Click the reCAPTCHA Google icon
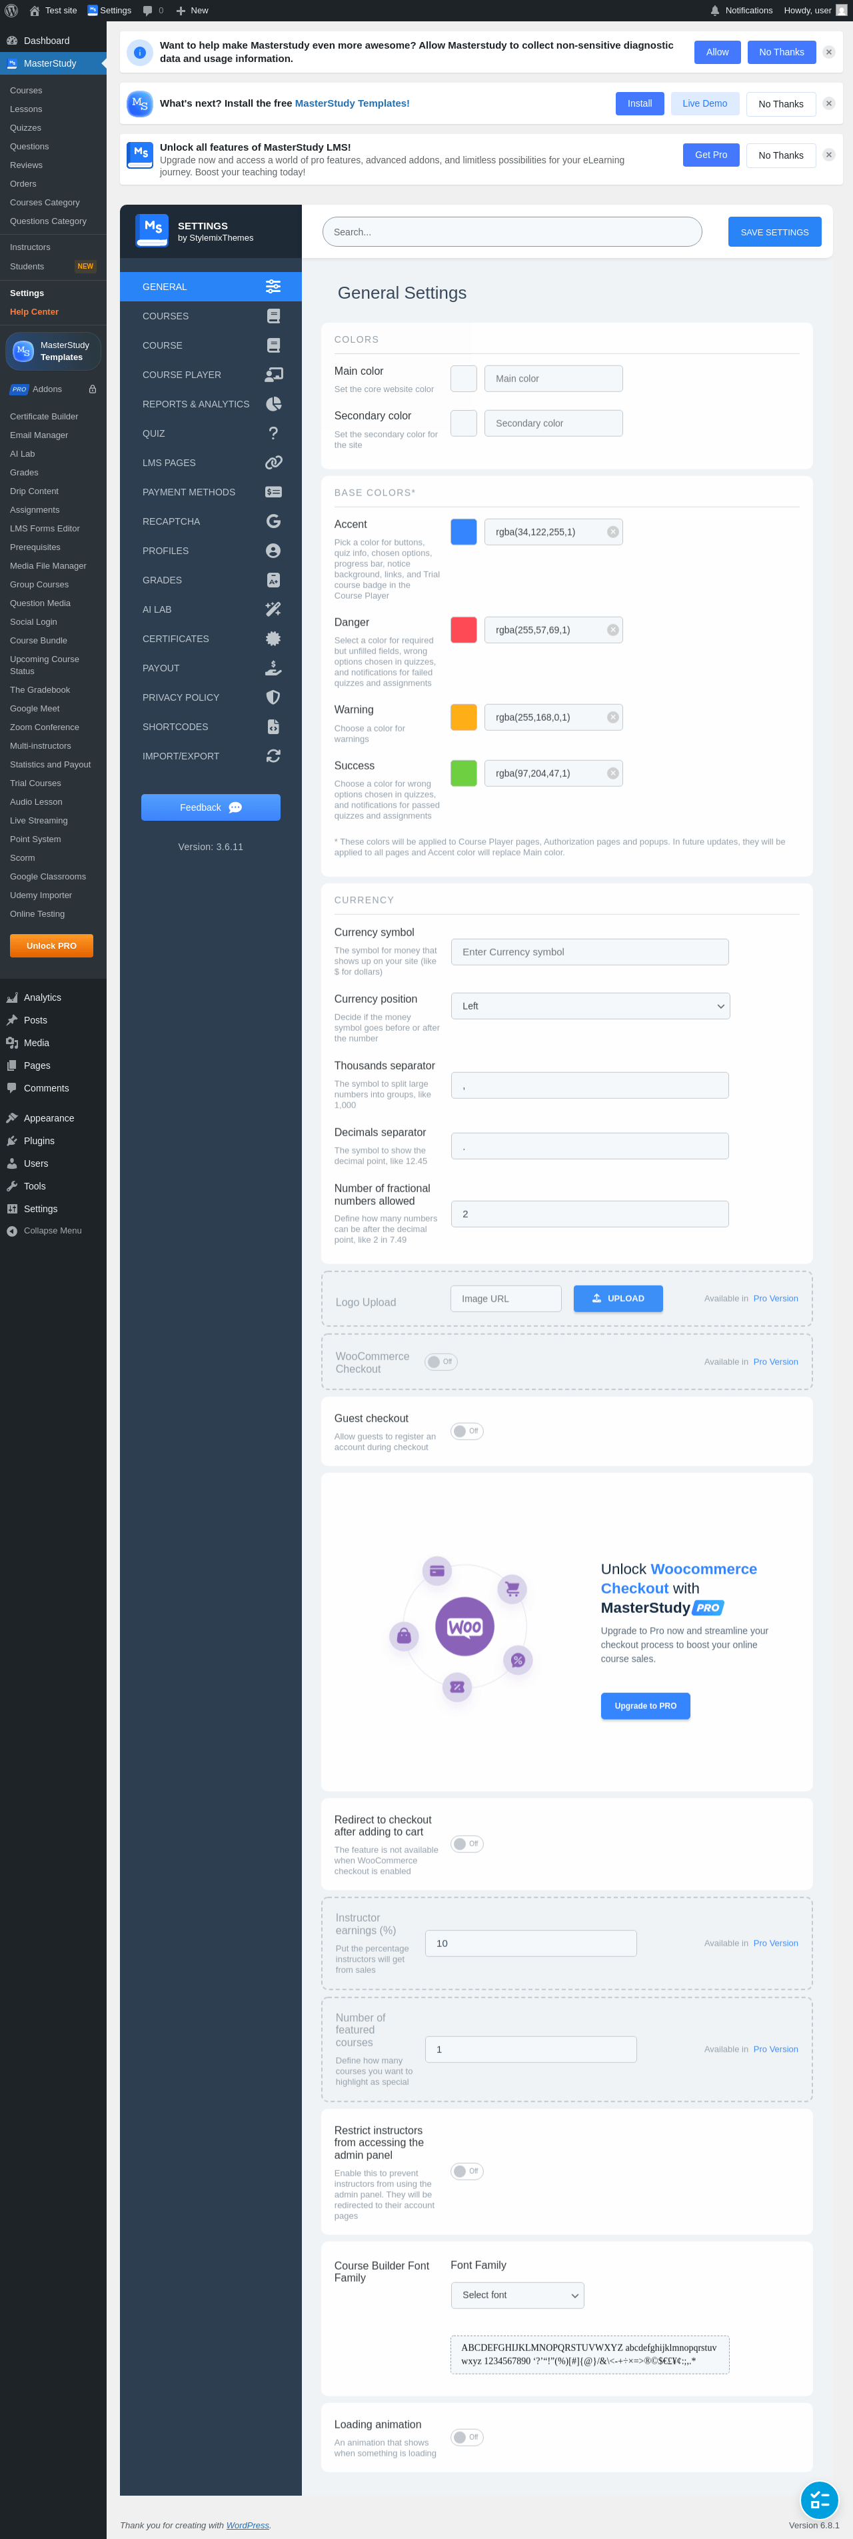This screenshot has width=853, height=2539. pos(273,521)
